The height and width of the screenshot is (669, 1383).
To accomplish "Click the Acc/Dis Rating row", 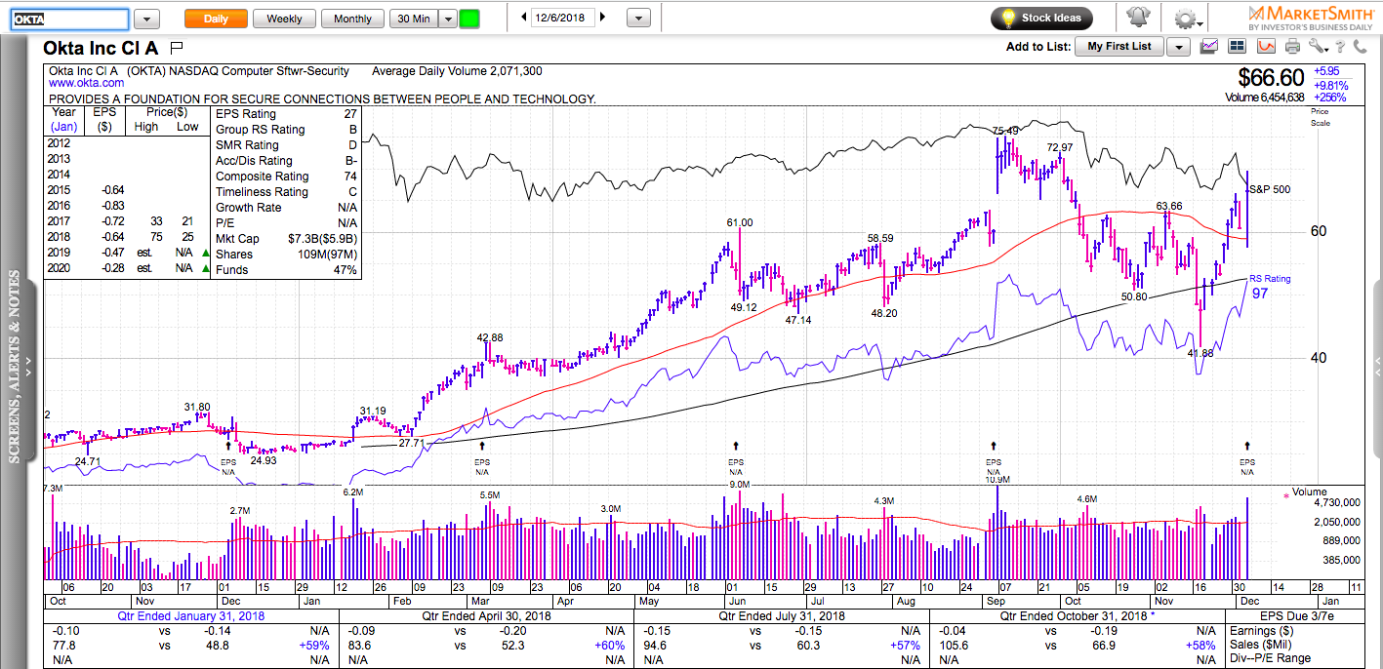I will click(x=286, y=161).
